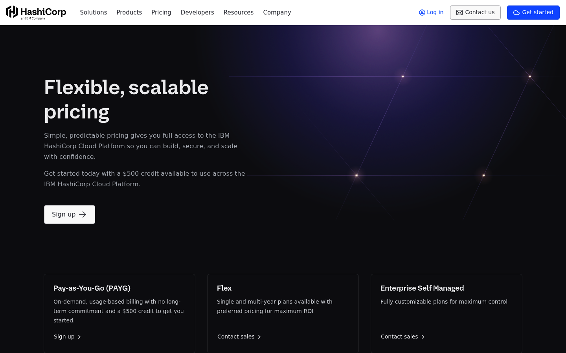Click the Contact us button

[475, 13]
